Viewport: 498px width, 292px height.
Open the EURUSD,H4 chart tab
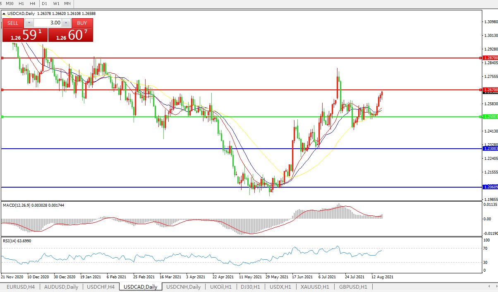pyautogui.click(x=20, y=287)
